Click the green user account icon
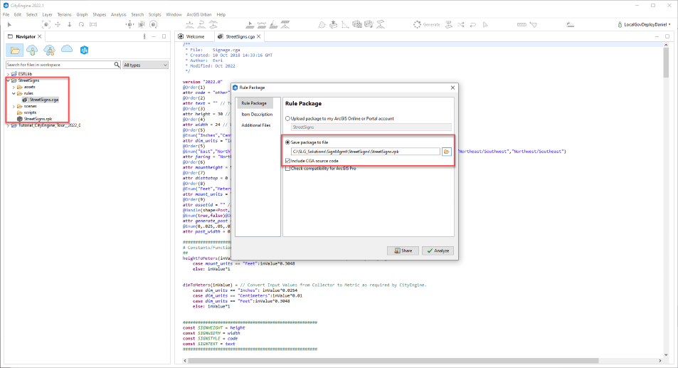The image size is (678, 368). pyautogui.click(x=620, y=25)
